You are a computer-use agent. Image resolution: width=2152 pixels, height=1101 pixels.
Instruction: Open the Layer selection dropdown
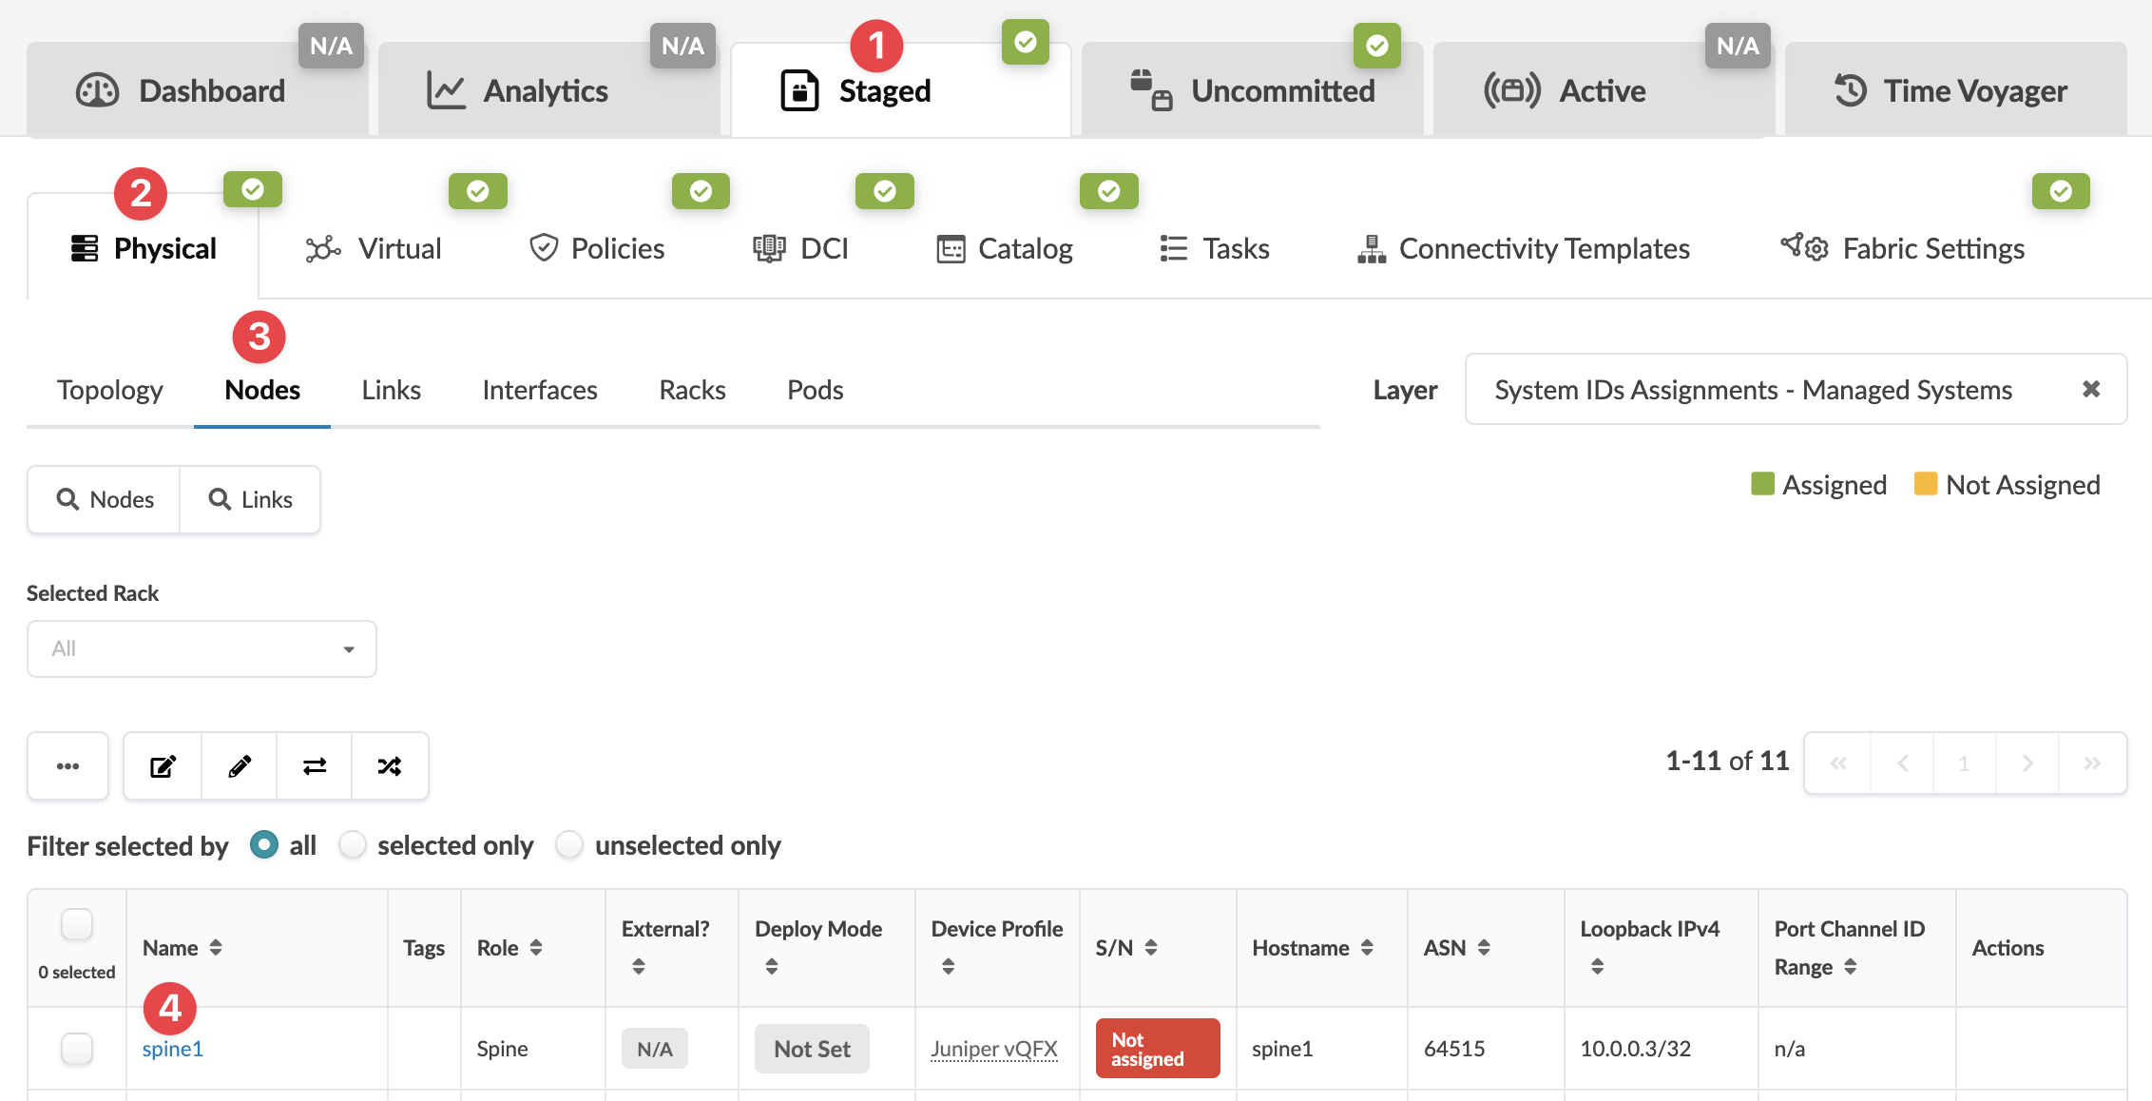[x=1753, y=390]
